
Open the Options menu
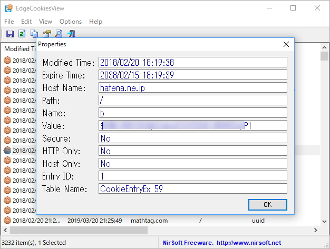[71, 22]
